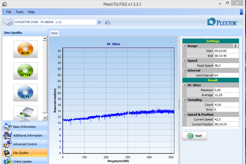Open the JITTER disc test
The image size is (246, 164).
[x=25, y=71]
